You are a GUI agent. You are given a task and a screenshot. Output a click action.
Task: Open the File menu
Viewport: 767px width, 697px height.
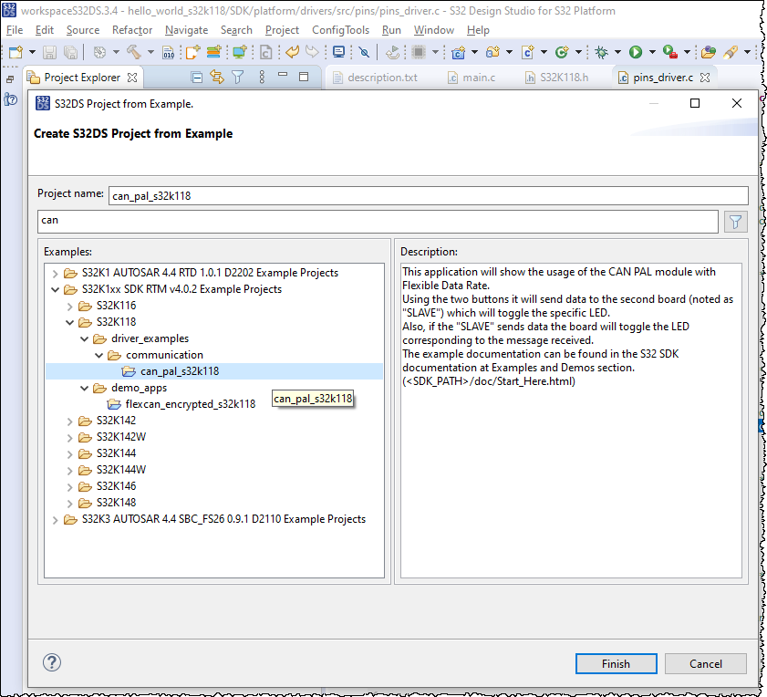[15, 30]
